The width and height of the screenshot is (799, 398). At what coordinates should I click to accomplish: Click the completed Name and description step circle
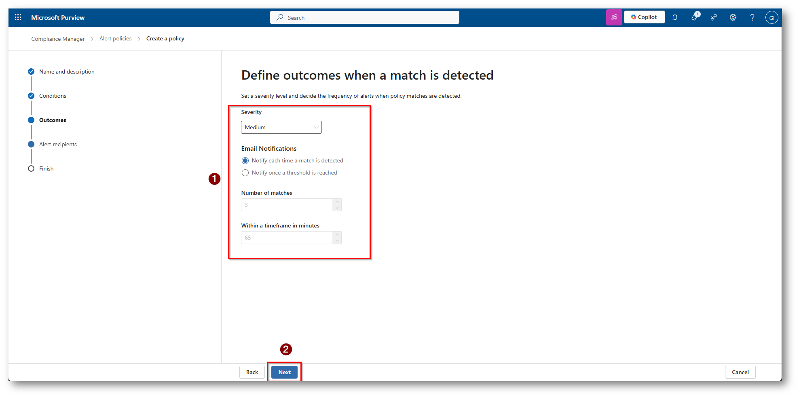click(31, 72)
